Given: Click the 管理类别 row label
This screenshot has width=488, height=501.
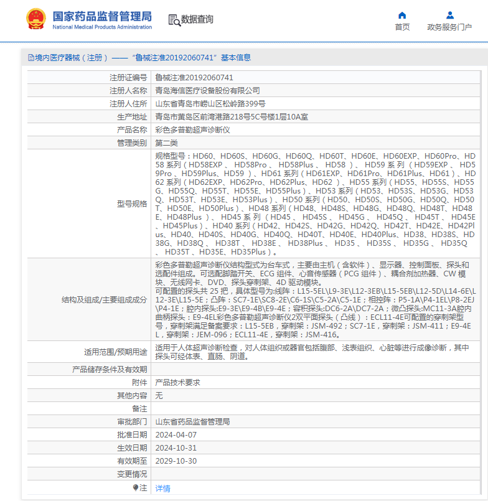Looking at the screenshot, I should click(132, 143).
